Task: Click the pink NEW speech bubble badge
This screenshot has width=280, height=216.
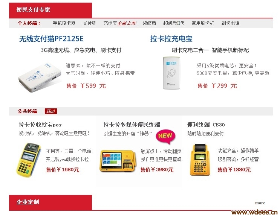Action: point(166,137)
